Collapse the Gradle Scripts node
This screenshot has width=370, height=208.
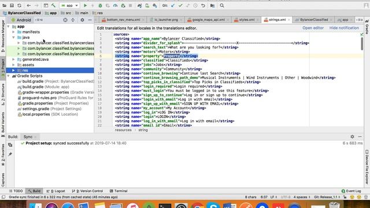click(9, 76)
